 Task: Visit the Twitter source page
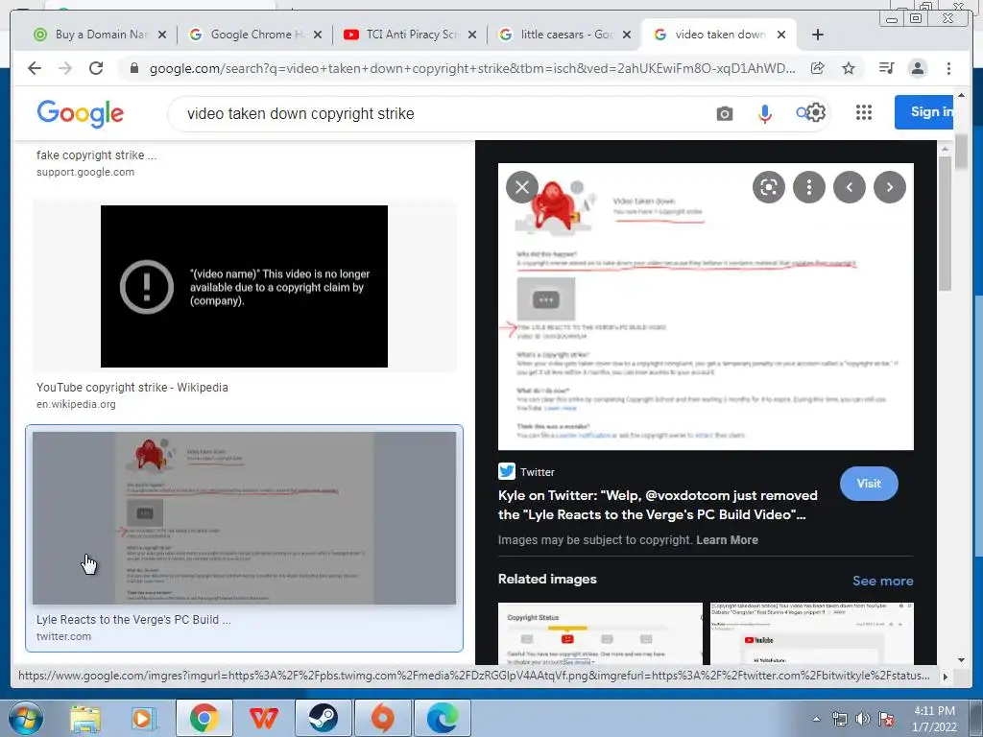(x=869, y=484)
